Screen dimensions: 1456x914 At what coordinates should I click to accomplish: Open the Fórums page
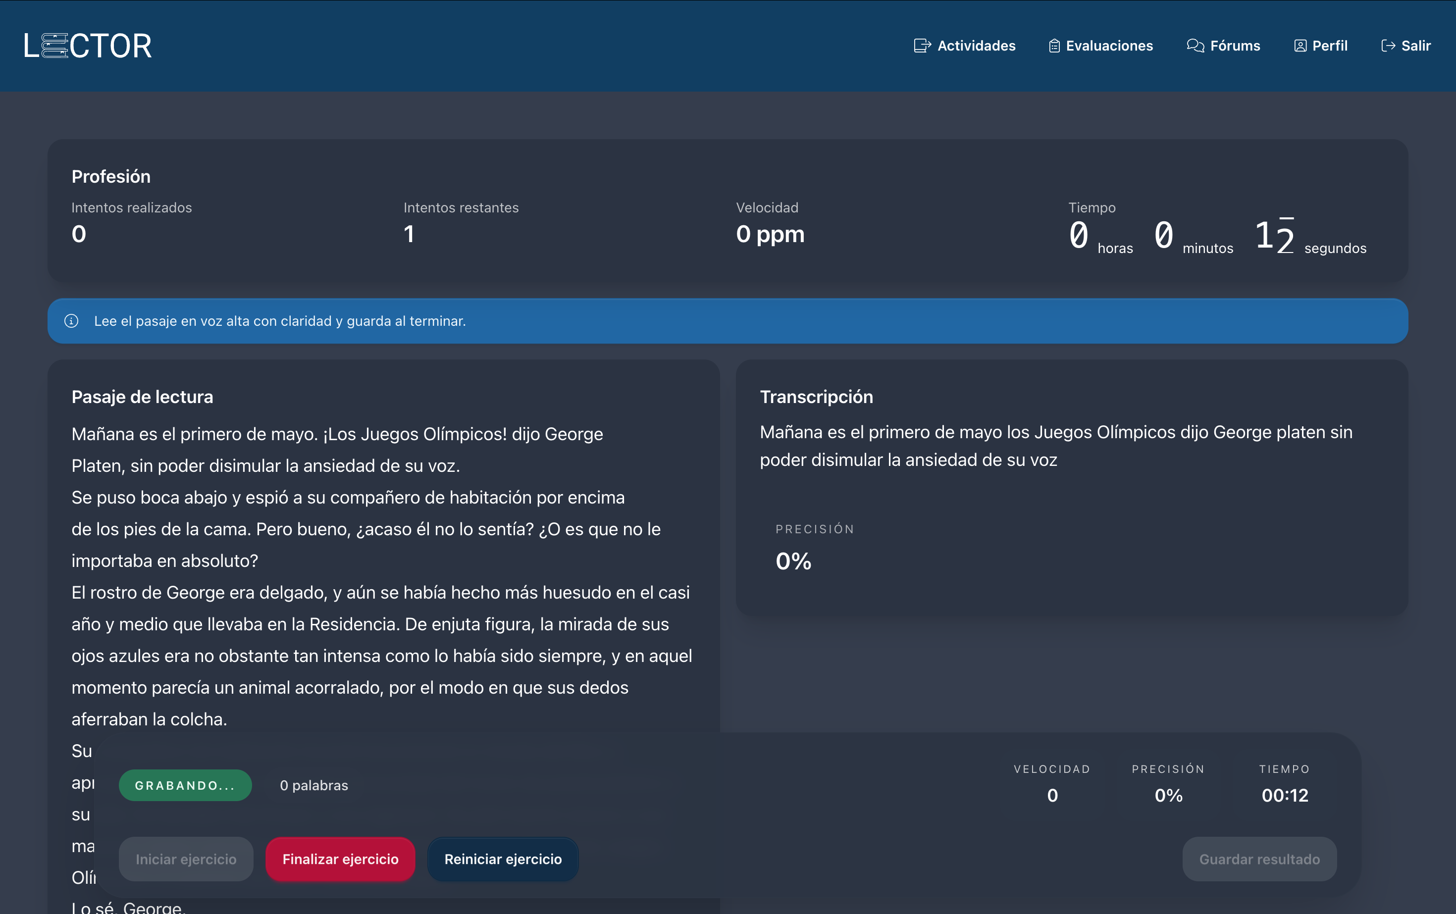click(x=1223, y=46)
